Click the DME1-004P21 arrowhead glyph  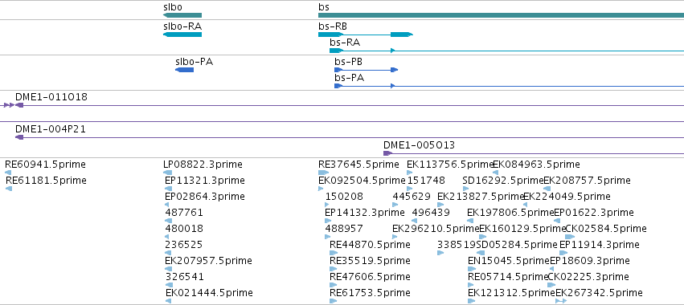(19, 137)
